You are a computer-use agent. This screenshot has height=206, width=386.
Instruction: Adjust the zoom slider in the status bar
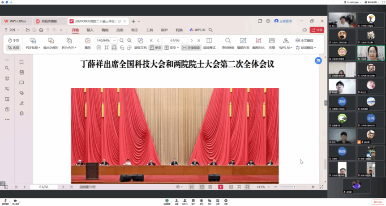pyautogui.click(x=294, y=187)
